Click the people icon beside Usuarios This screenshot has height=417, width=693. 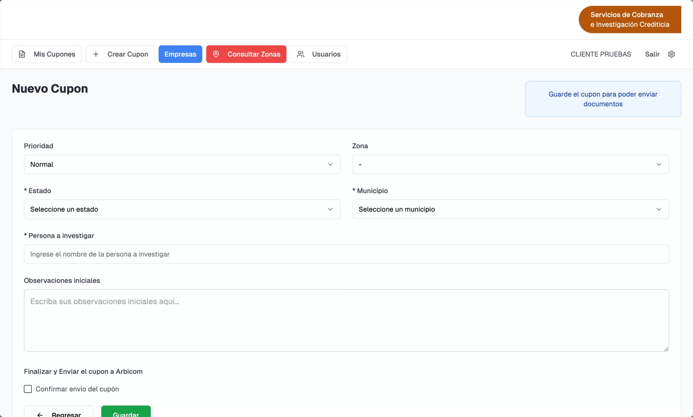(301, 54)
